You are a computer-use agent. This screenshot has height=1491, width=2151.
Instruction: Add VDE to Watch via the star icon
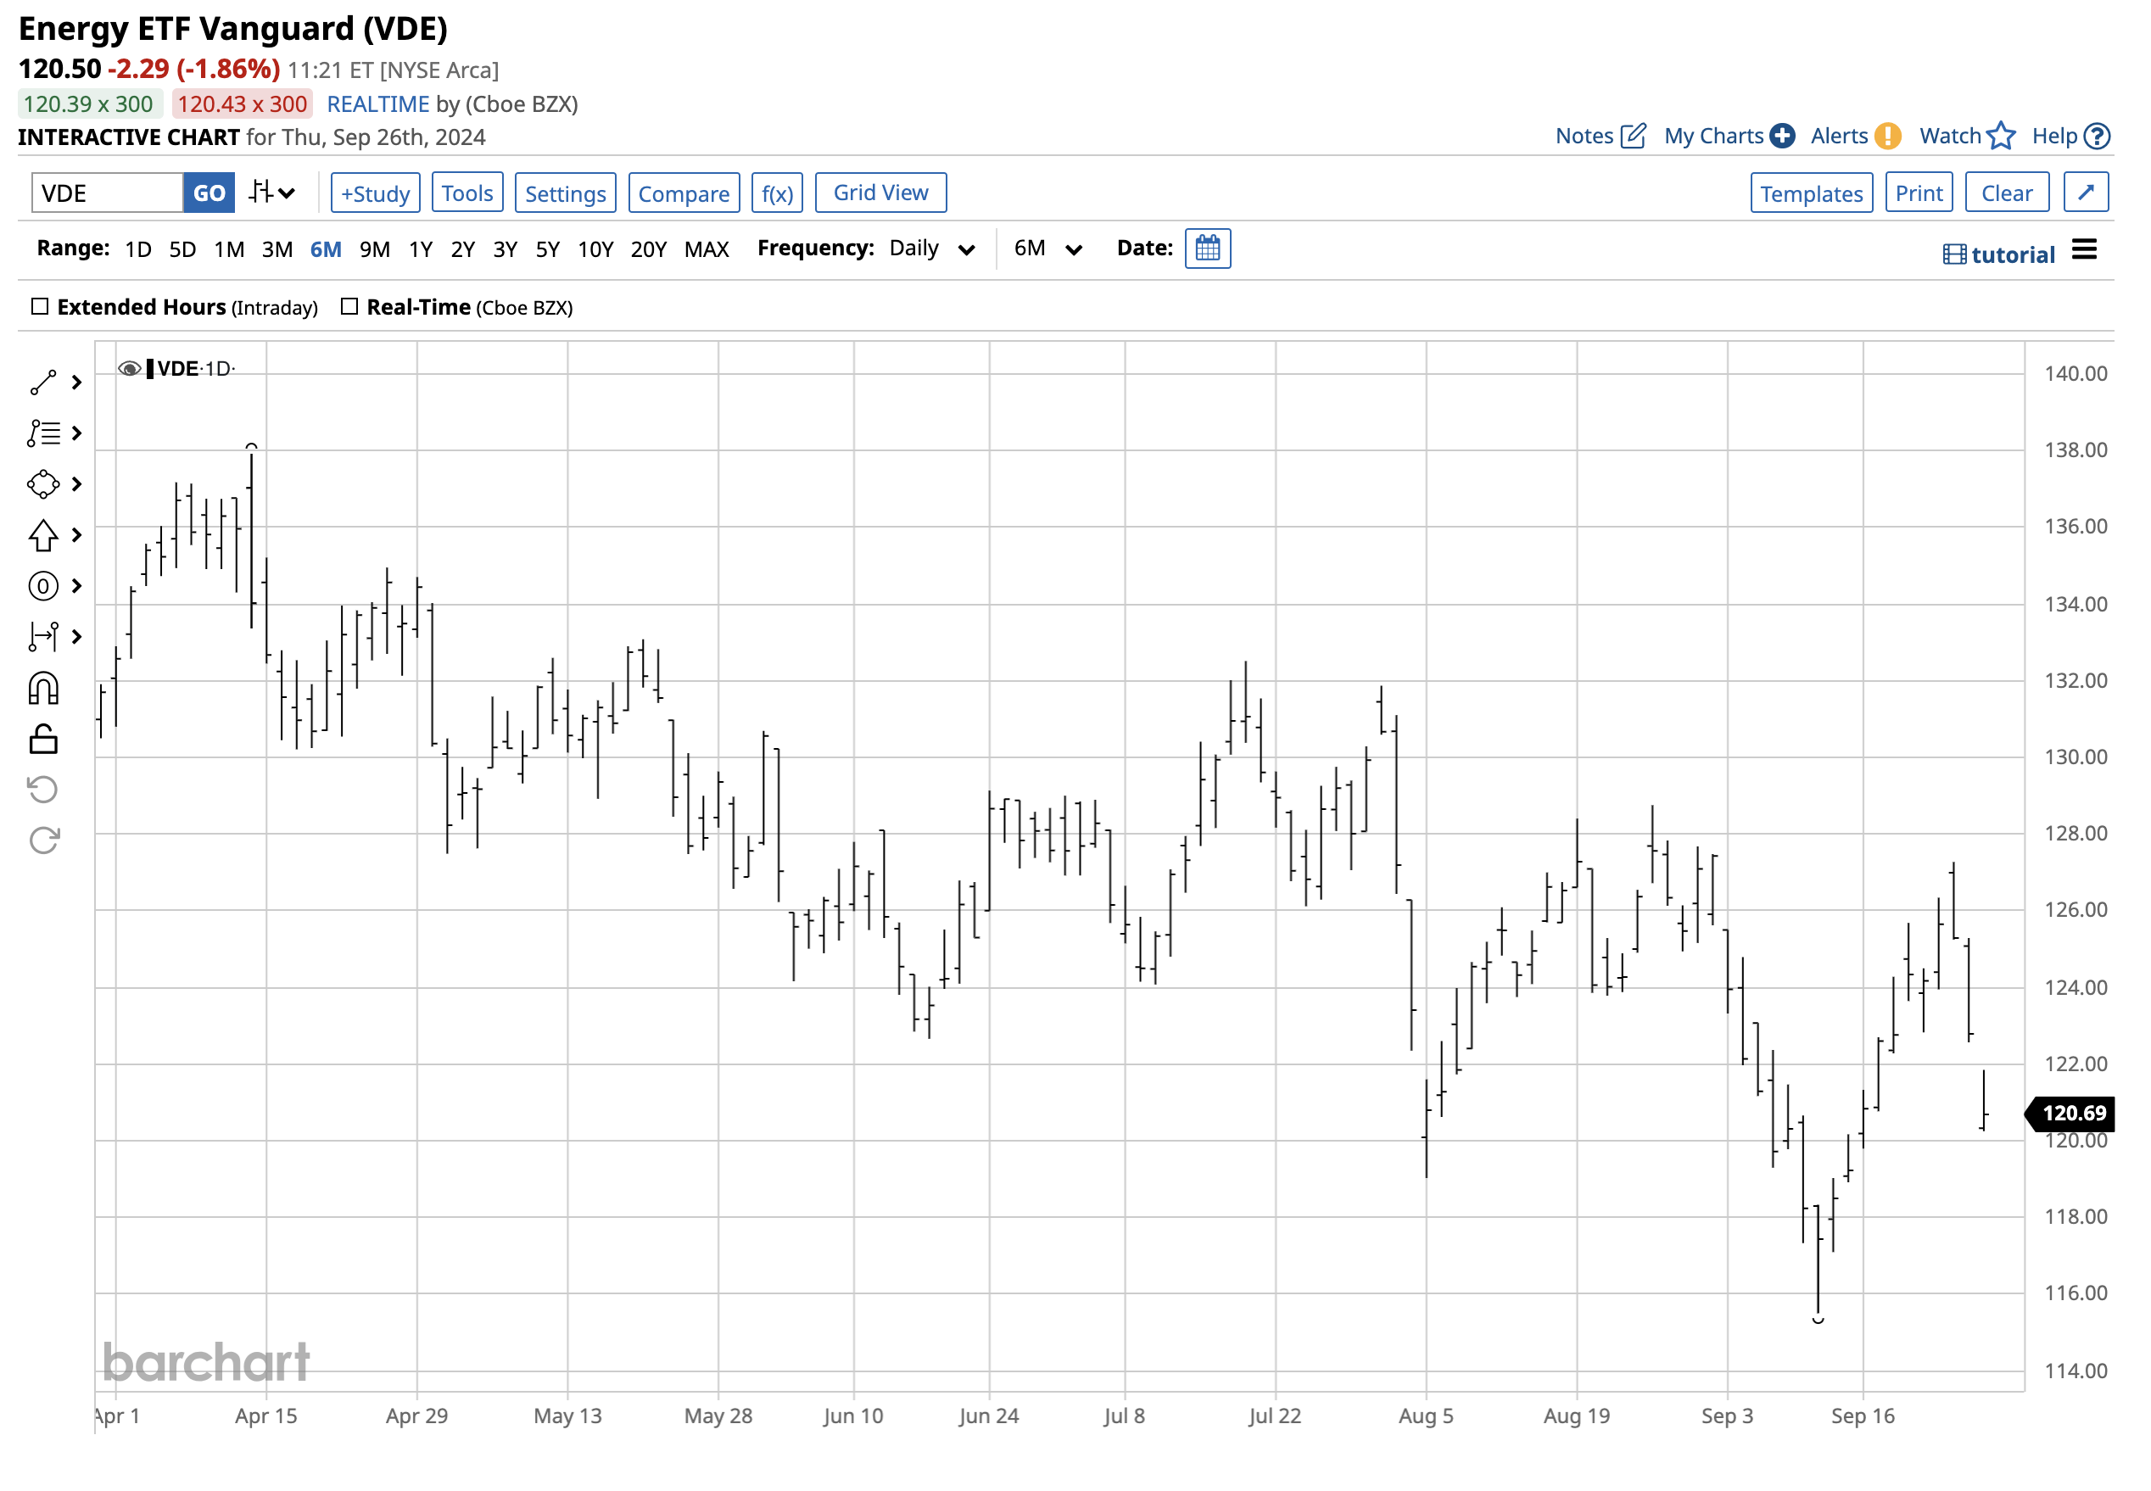(x=2002, y=136)
